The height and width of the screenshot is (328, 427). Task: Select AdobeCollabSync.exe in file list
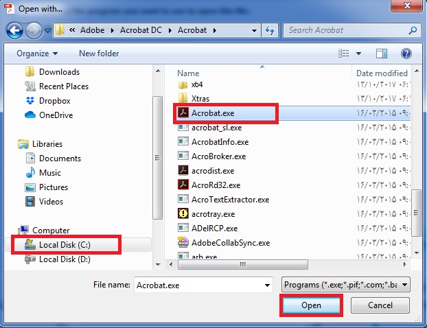click(224, 243)
